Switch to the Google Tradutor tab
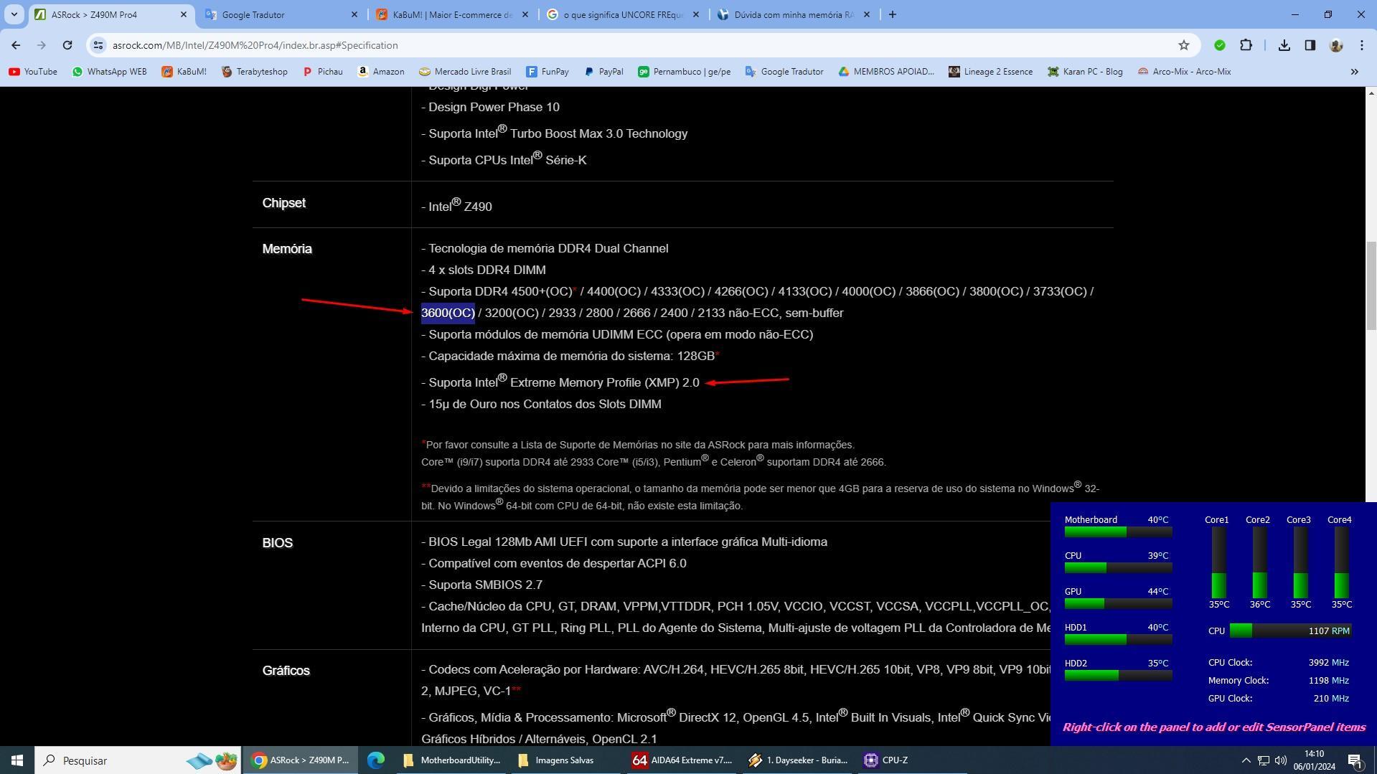Viewport: 1377px width, 774px height. 281,14
